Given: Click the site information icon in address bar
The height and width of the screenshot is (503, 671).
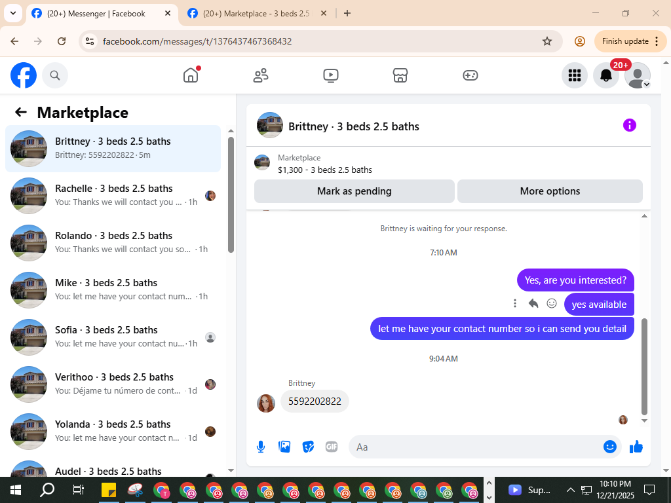Looking at the screenshot, I should point(89,41).
